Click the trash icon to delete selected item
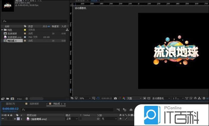209x126 pixels. [x=27, y=99]
